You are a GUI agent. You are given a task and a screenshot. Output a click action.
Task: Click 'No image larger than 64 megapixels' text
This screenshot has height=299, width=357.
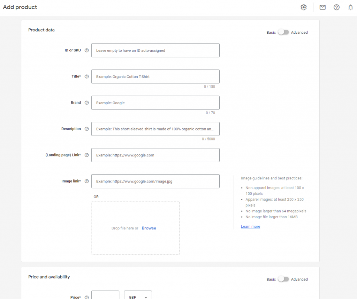[276, 211]
